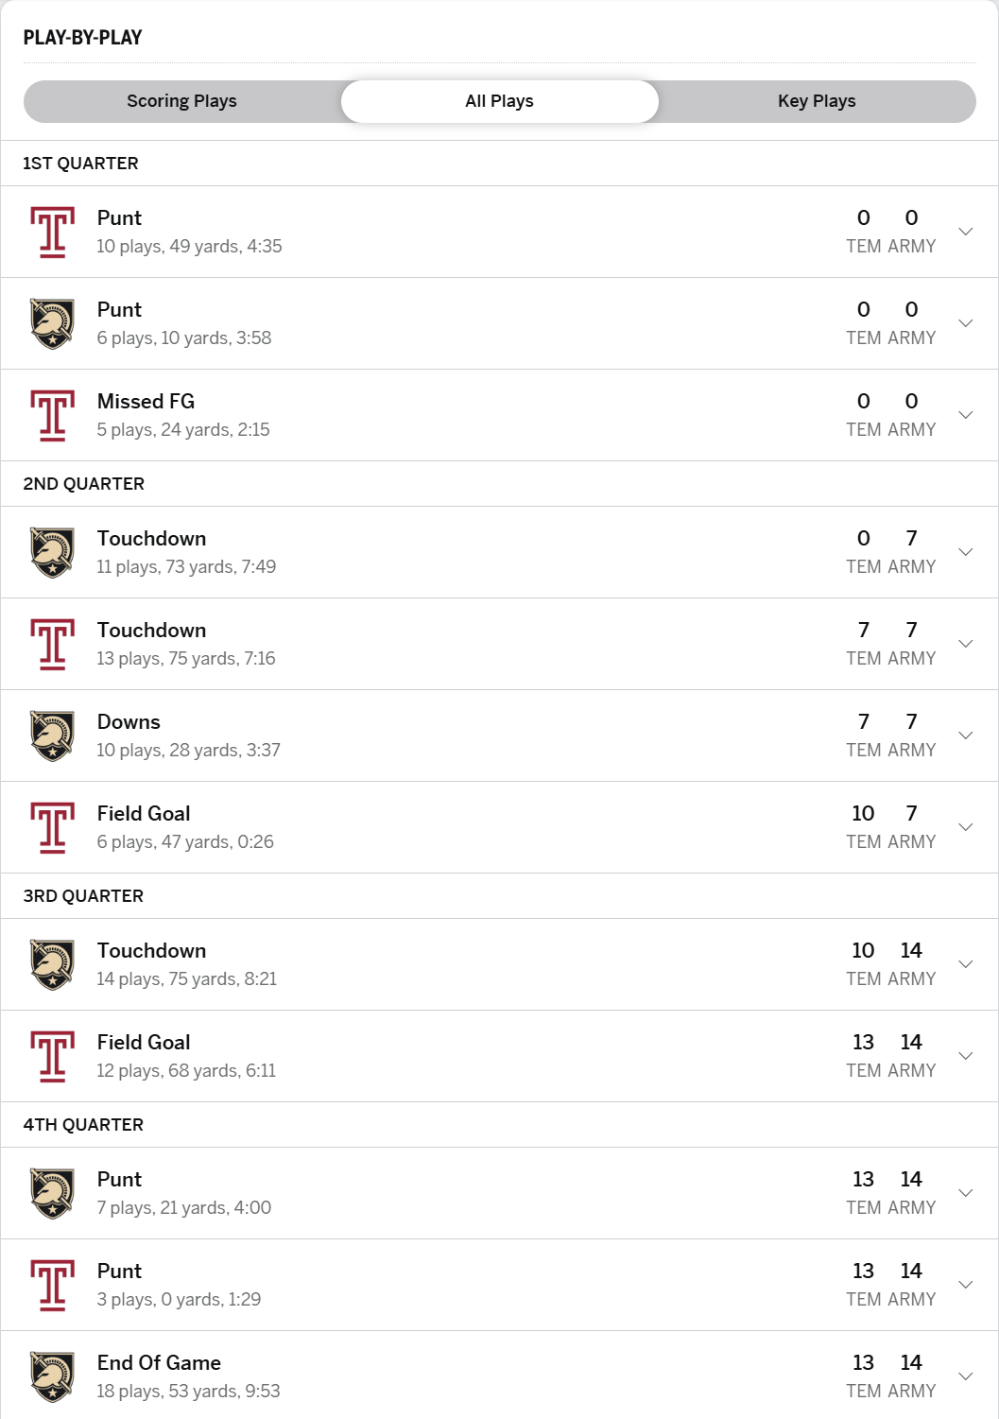Click Army logo on 11-play touchdown drive
The width and height of the screenshot is (999, 1419).
tap(53, 552)
